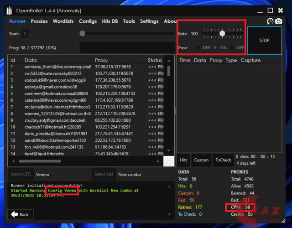Click the clock history icon
Image resolution: width=292 pixels, height=228 pixels.
tap(270, 21)
